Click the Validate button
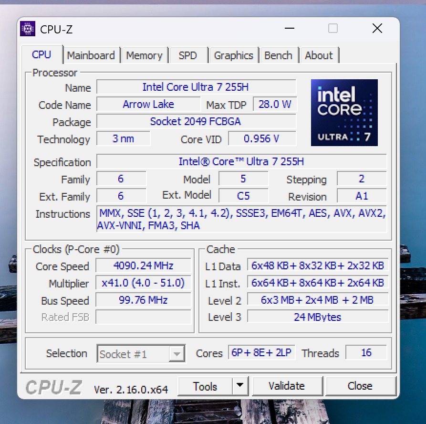The image size is (426, 424). click(287, 386)
